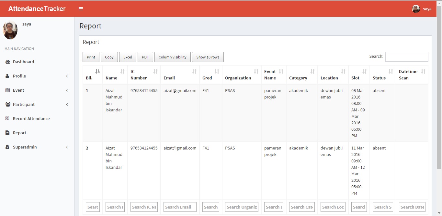This screenshot has height=216, width=442.
Task: Click the Search Email column filter field
Action: [x=180, y=207]
